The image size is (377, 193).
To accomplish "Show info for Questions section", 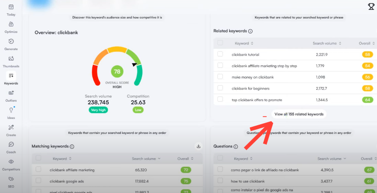I will pyautogui.click(x=236, y=146).
